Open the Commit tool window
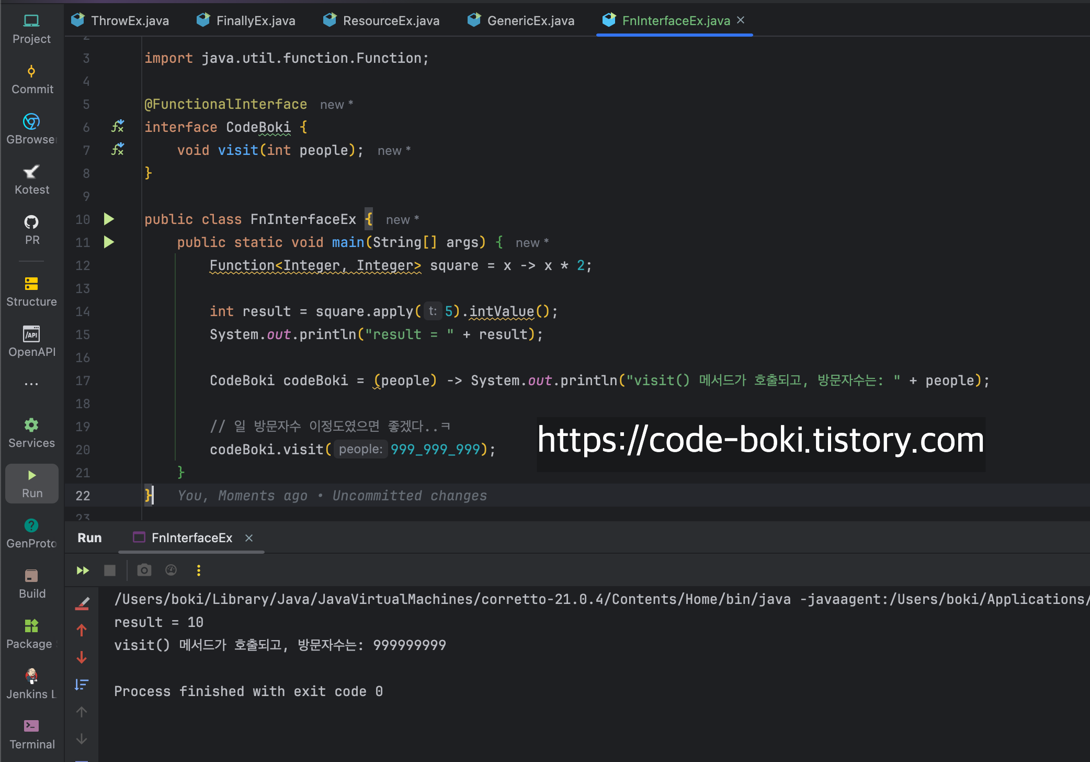Screen dimensions: 1090x762 [32, 79]
